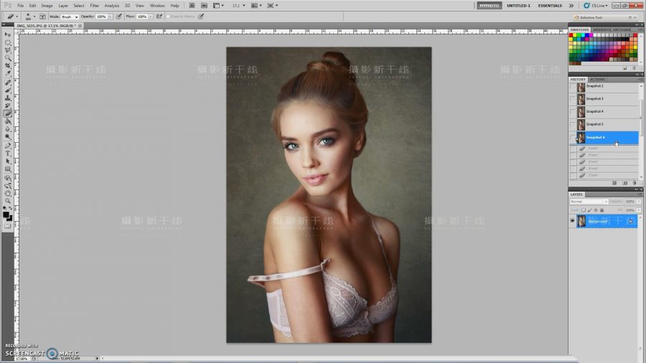Expand the workspace switcher chevron

coord(571,6)
